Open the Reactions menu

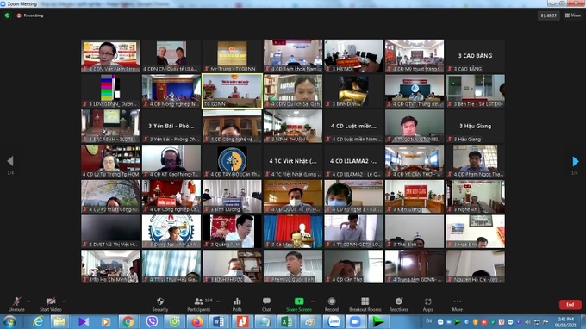click(398, 304)
